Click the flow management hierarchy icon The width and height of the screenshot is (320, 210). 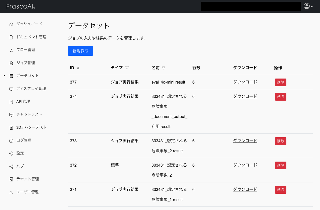tap(11, 50)
